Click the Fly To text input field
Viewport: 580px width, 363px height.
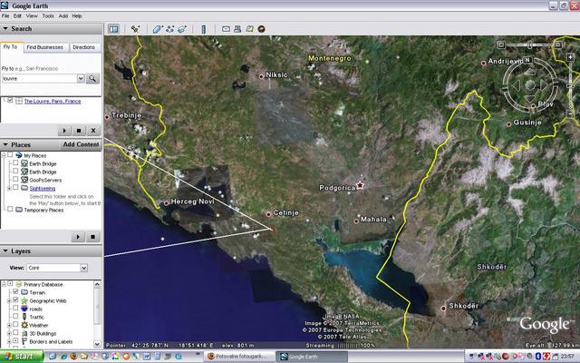(40, 79)
